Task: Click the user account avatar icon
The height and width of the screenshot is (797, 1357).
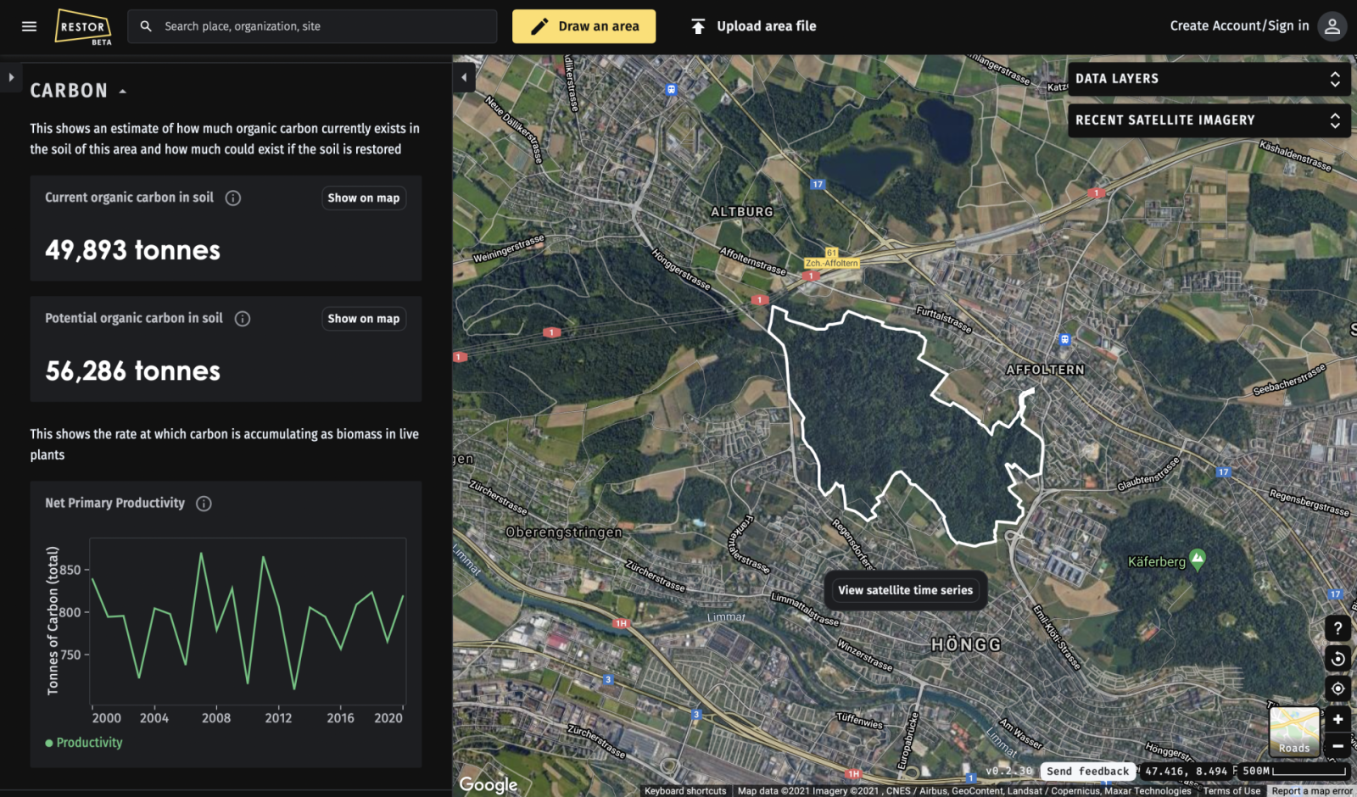Action: [x=1332, y=26]
